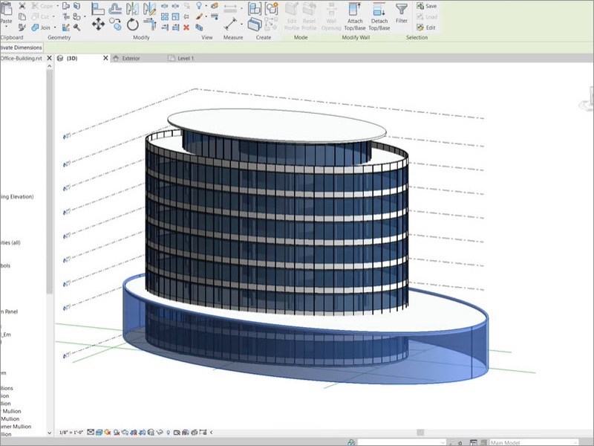Viewport: 594px width, 446px height.
Task: Open the Join geometry dropdown arrow
Action: (55, 28)
